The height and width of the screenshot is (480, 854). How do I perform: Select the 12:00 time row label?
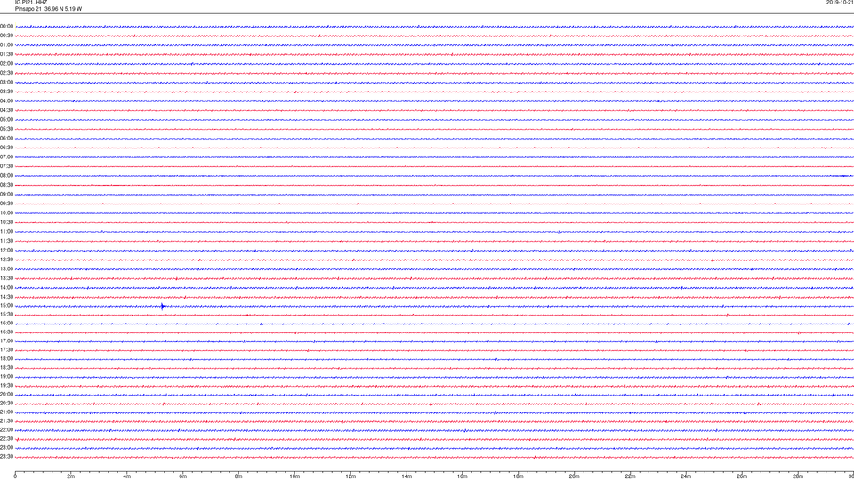(6, 251)
